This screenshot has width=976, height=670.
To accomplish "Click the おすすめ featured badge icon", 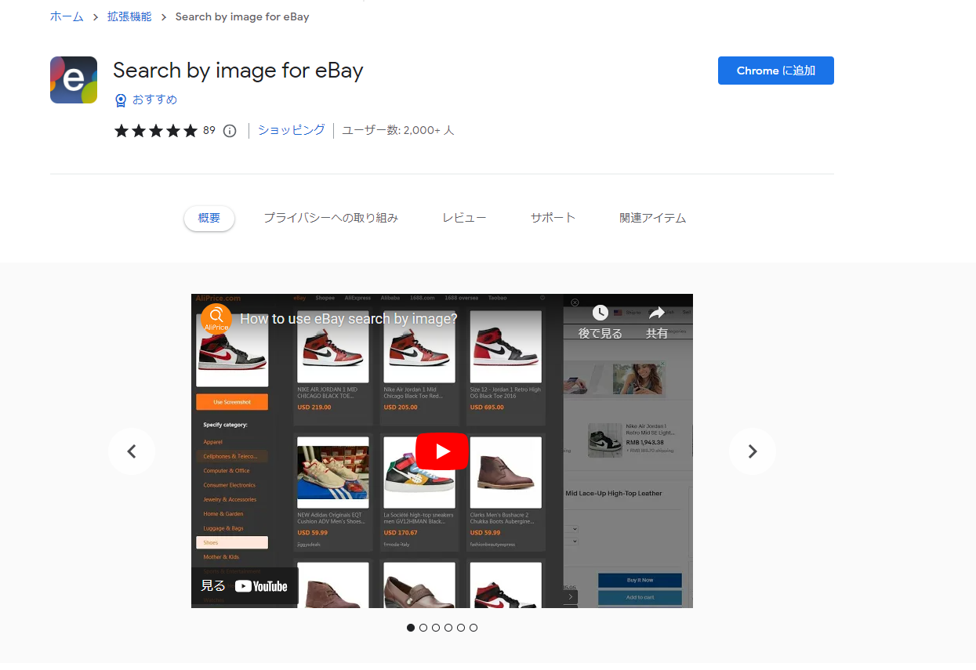I will tap(121, 100).
